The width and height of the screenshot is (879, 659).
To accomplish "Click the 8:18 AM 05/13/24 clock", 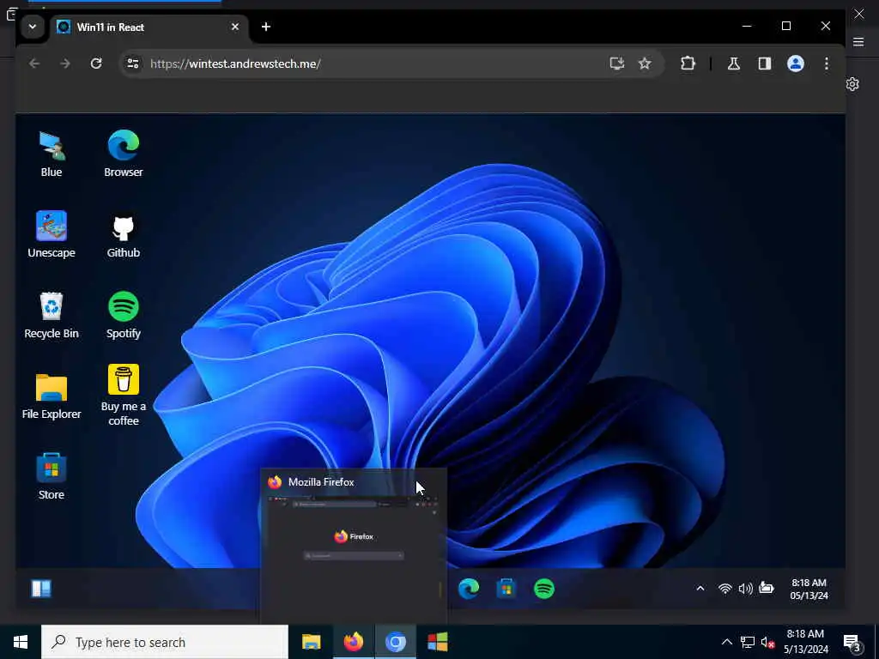I will pos(809,589).
